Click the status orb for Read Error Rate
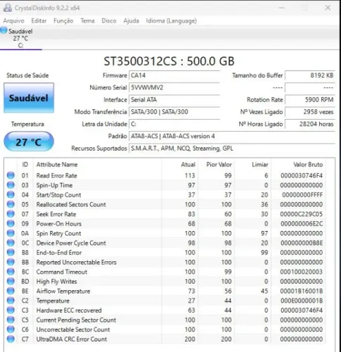This screenshot has height=352, width=341. (x=11, y=175)
